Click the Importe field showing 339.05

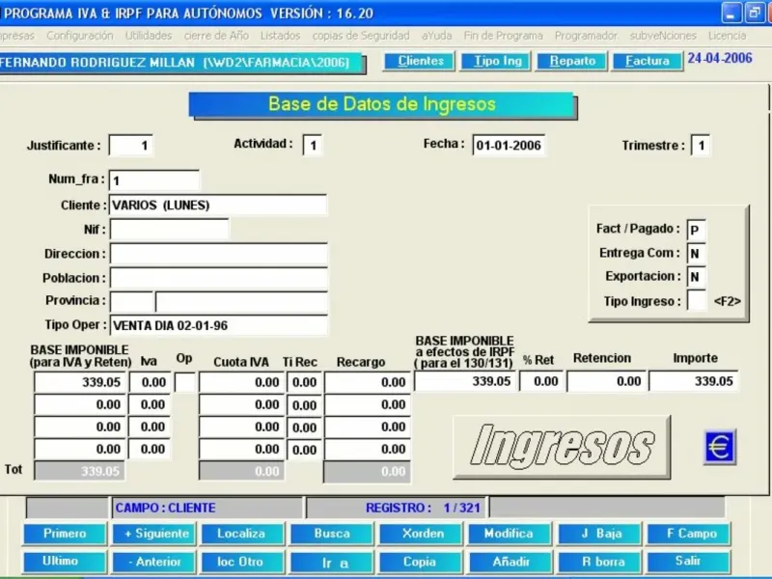[x=693, y=381]
